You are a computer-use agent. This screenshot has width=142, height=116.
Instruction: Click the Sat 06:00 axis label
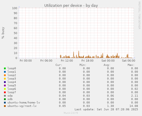(x=129, y=61)
